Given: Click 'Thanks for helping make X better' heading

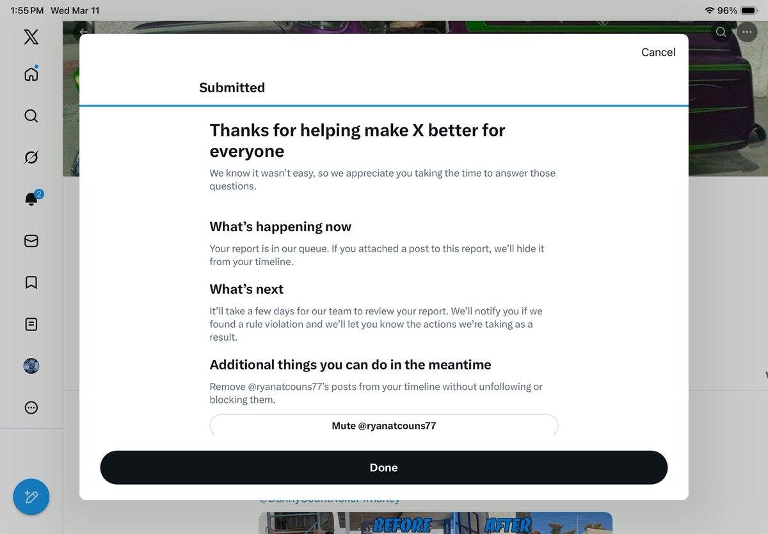Looking at the screenshot, I should pos(358,140).
